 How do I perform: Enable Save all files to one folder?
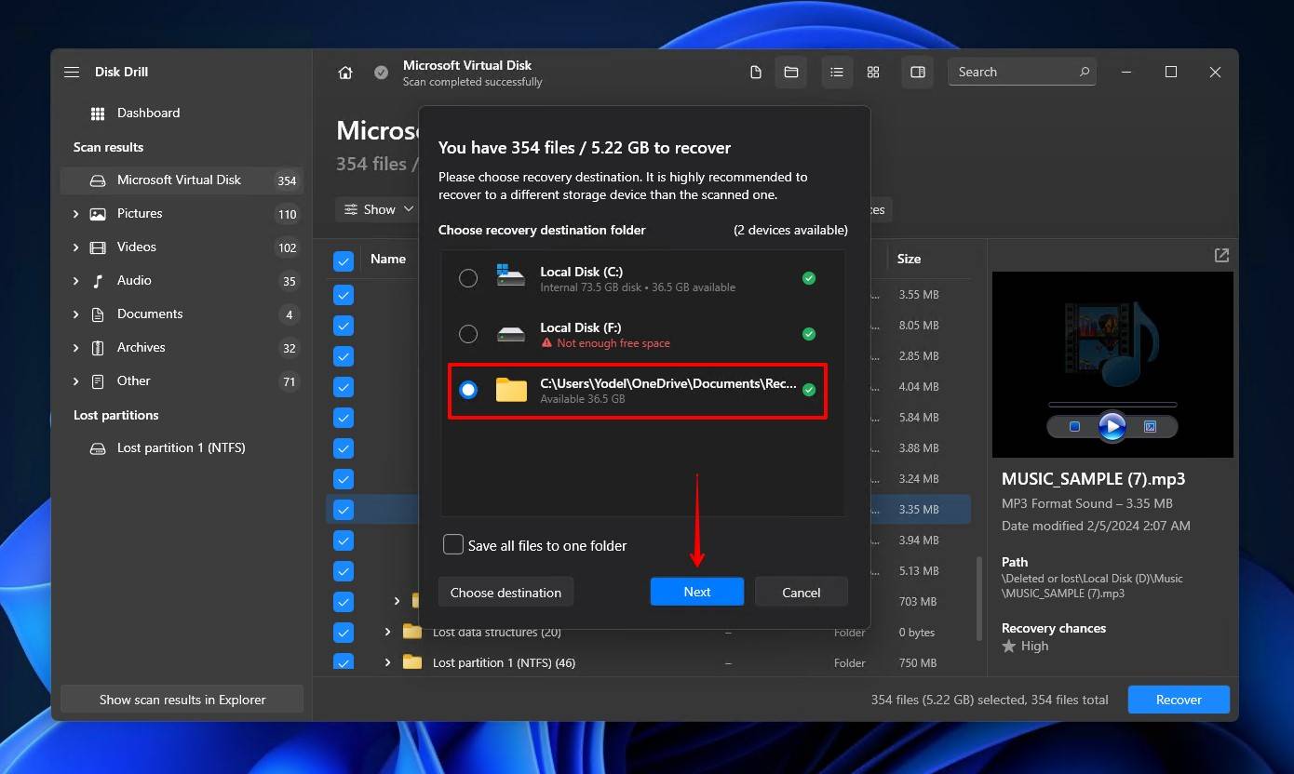[453, 545]
